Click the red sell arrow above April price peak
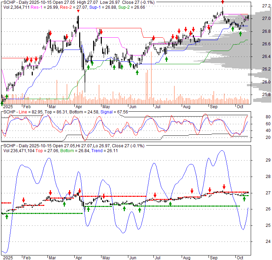Image resolution: width=272 pixels, height=260 pixels. (x=78, y=11)
